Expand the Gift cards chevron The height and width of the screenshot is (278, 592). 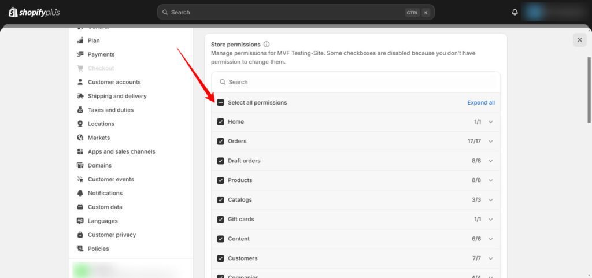(491, 219)
